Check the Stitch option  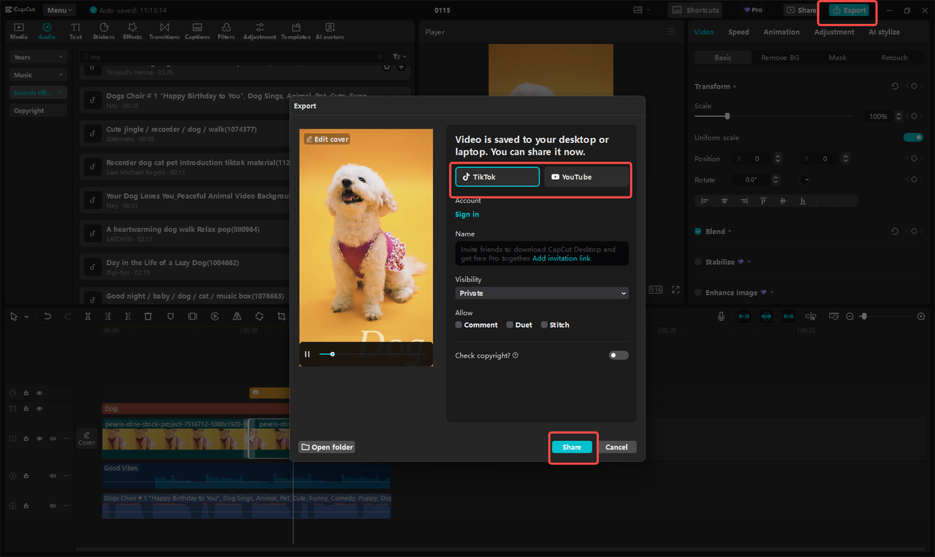543,324
